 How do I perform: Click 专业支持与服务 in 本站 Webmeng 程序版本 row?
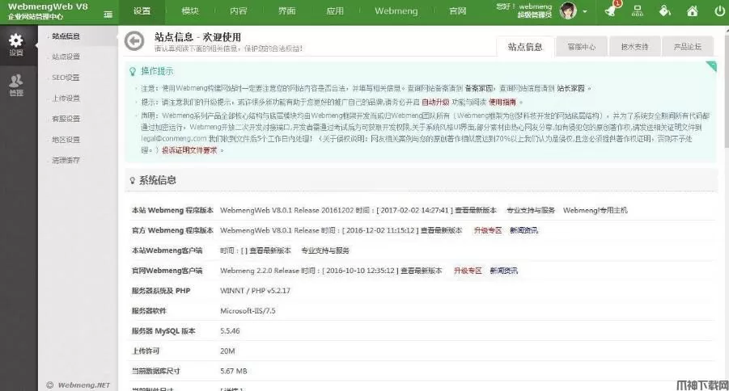coord(531,210)
